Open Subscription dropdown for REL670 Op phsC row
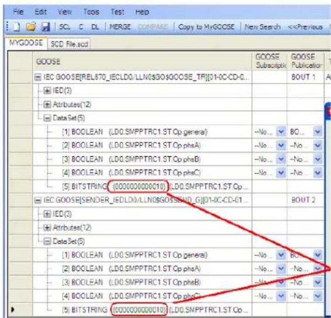This screenshot has height=318, width=331. 281,173
